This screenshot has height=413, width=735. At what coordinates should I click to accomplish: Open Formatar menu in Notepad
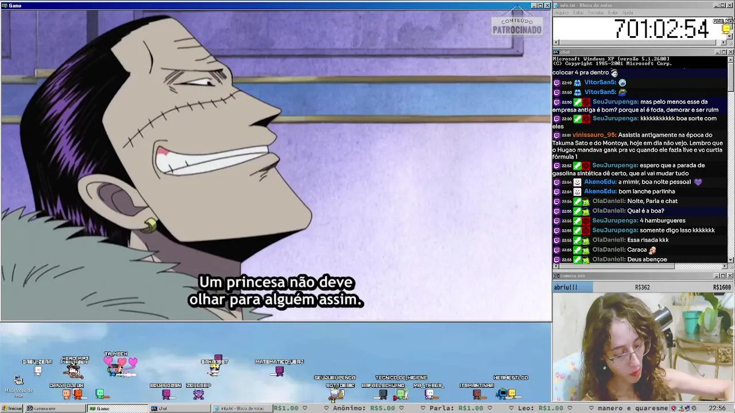pos(596,13)
